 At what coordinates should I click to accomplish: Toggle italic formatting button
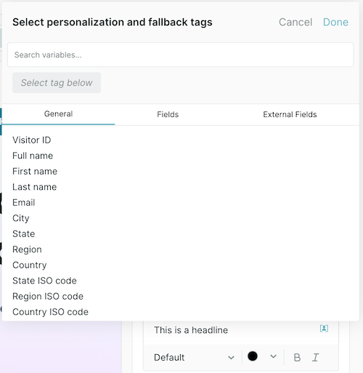coord(315,357)
